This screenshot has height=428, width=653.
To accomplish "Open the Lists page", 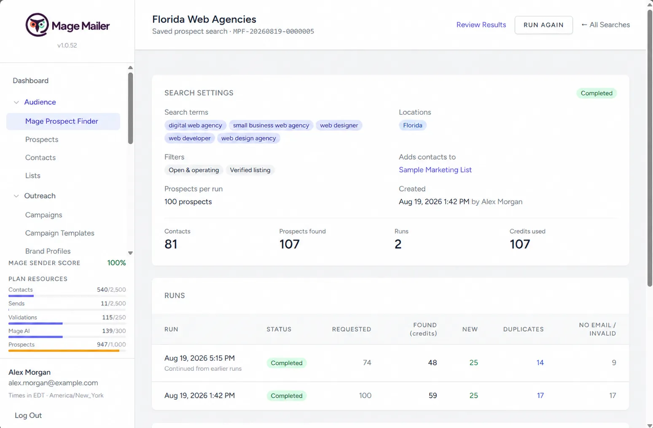I will tap(33, 176).
